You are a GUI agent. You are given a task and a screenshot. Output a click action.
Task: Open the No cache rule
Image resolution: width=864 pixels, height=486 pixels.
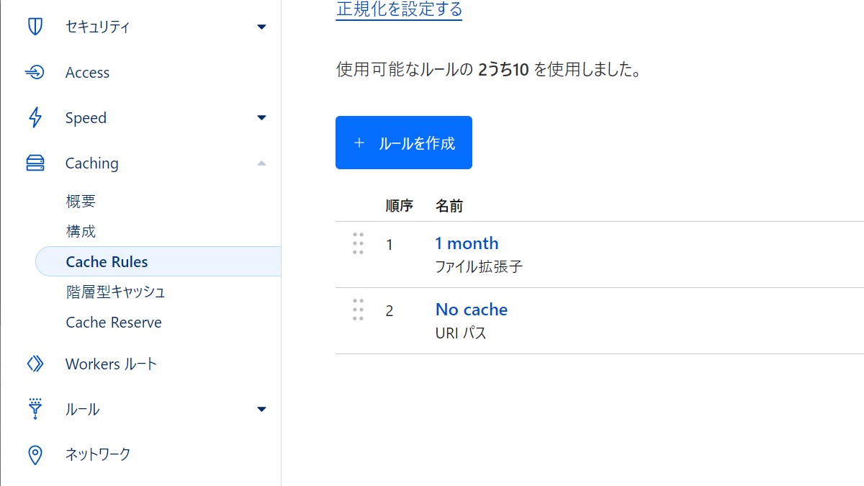(472, 310)
